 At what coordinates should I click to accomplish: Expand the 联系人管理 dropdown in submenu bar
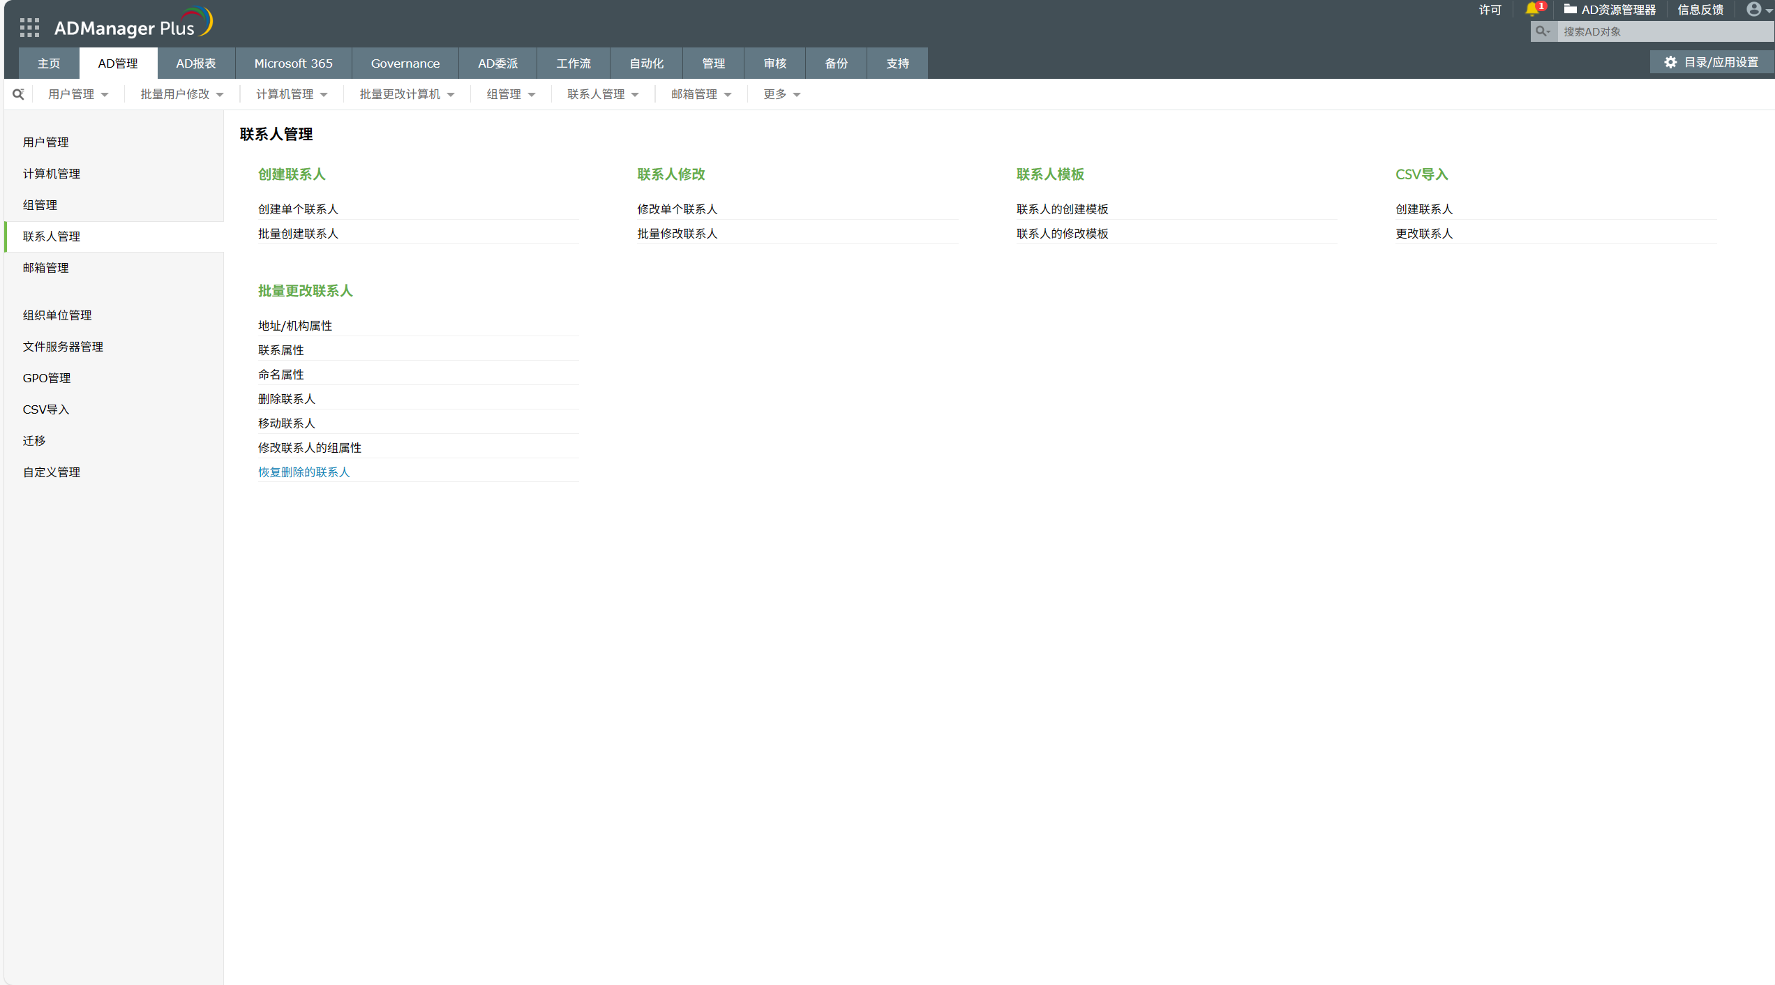tap(603, 94)
